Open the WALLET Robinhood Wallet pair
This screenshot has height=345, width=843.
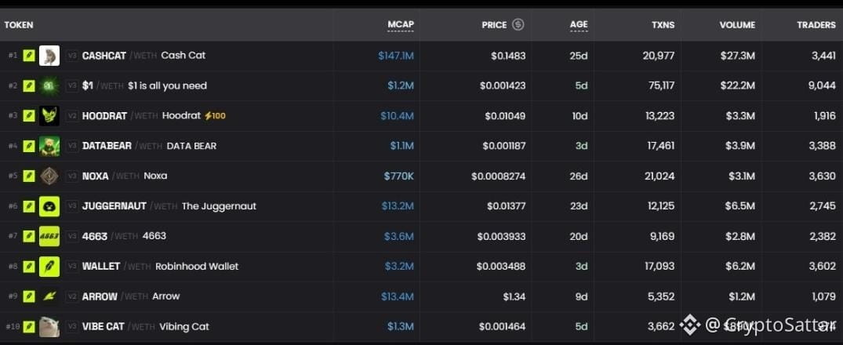160,266
